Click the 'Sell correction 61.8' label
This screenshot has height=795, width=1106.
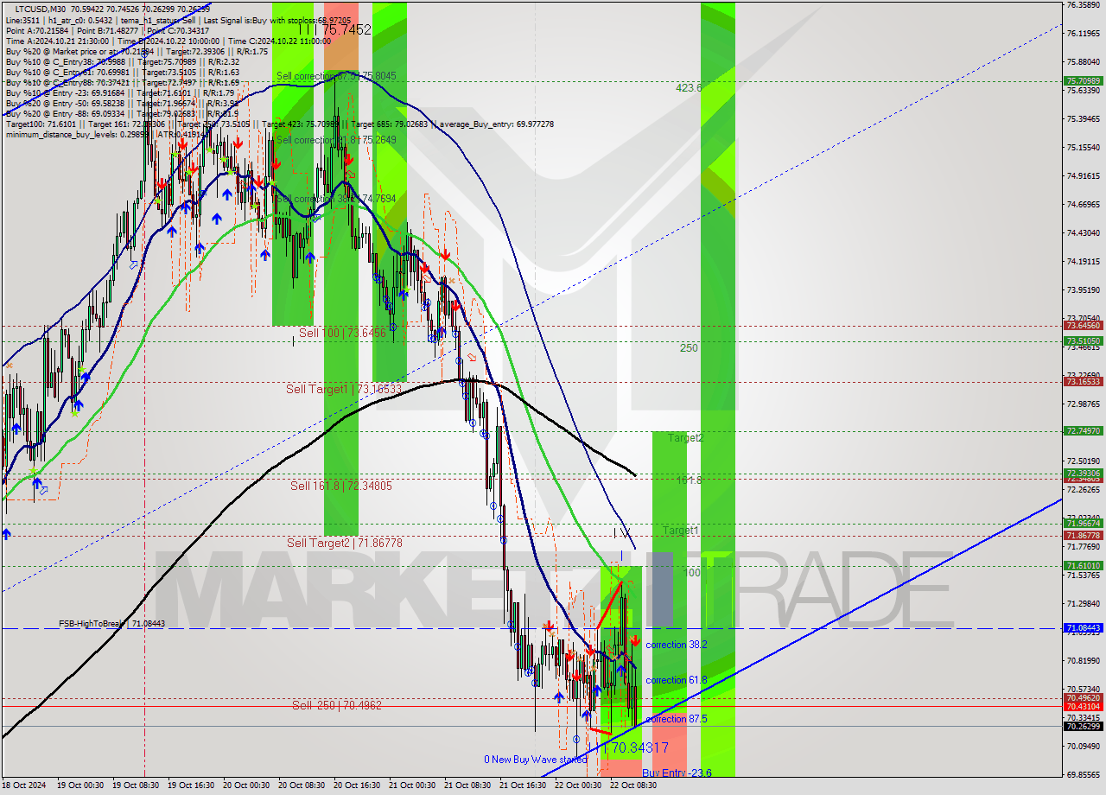(x=336, y=140)
